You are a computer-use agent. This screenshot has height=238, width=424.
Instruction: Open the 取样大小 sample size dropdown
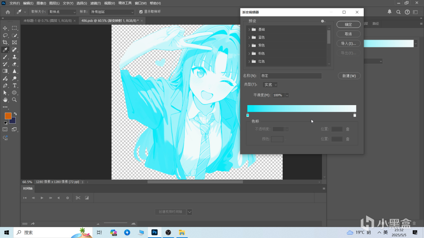click(x=62, y=12)
